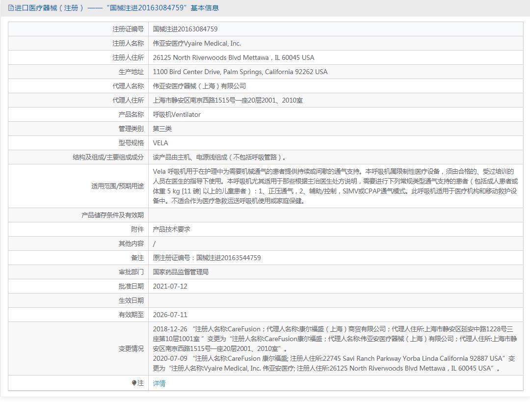The image size is (530, 402).
Task: Click the 结构及组成/主要组成成分 label
Action: pyautogui.click(x=108, y=157)
